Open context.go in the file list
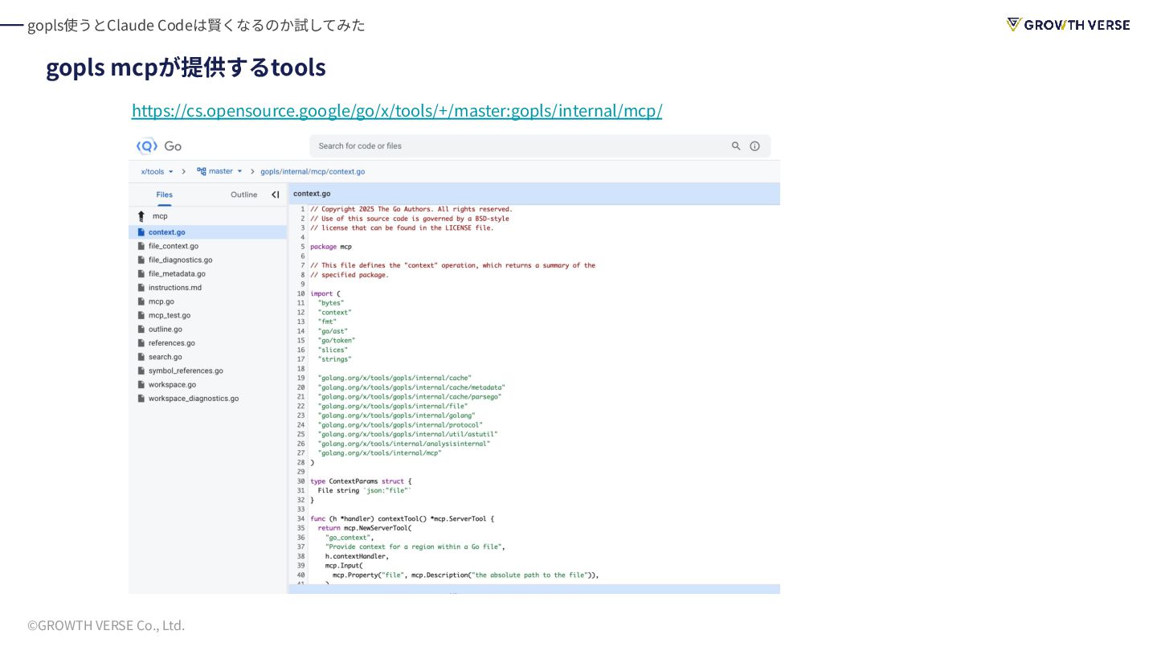The height and width of the screenshot is (651, 1157). point(207,232)
